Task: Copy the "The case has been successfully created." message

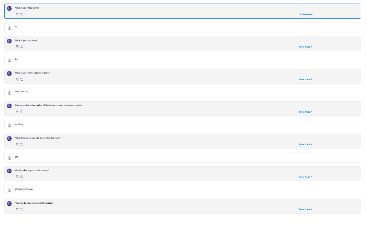Action: [x=17, y=209]
